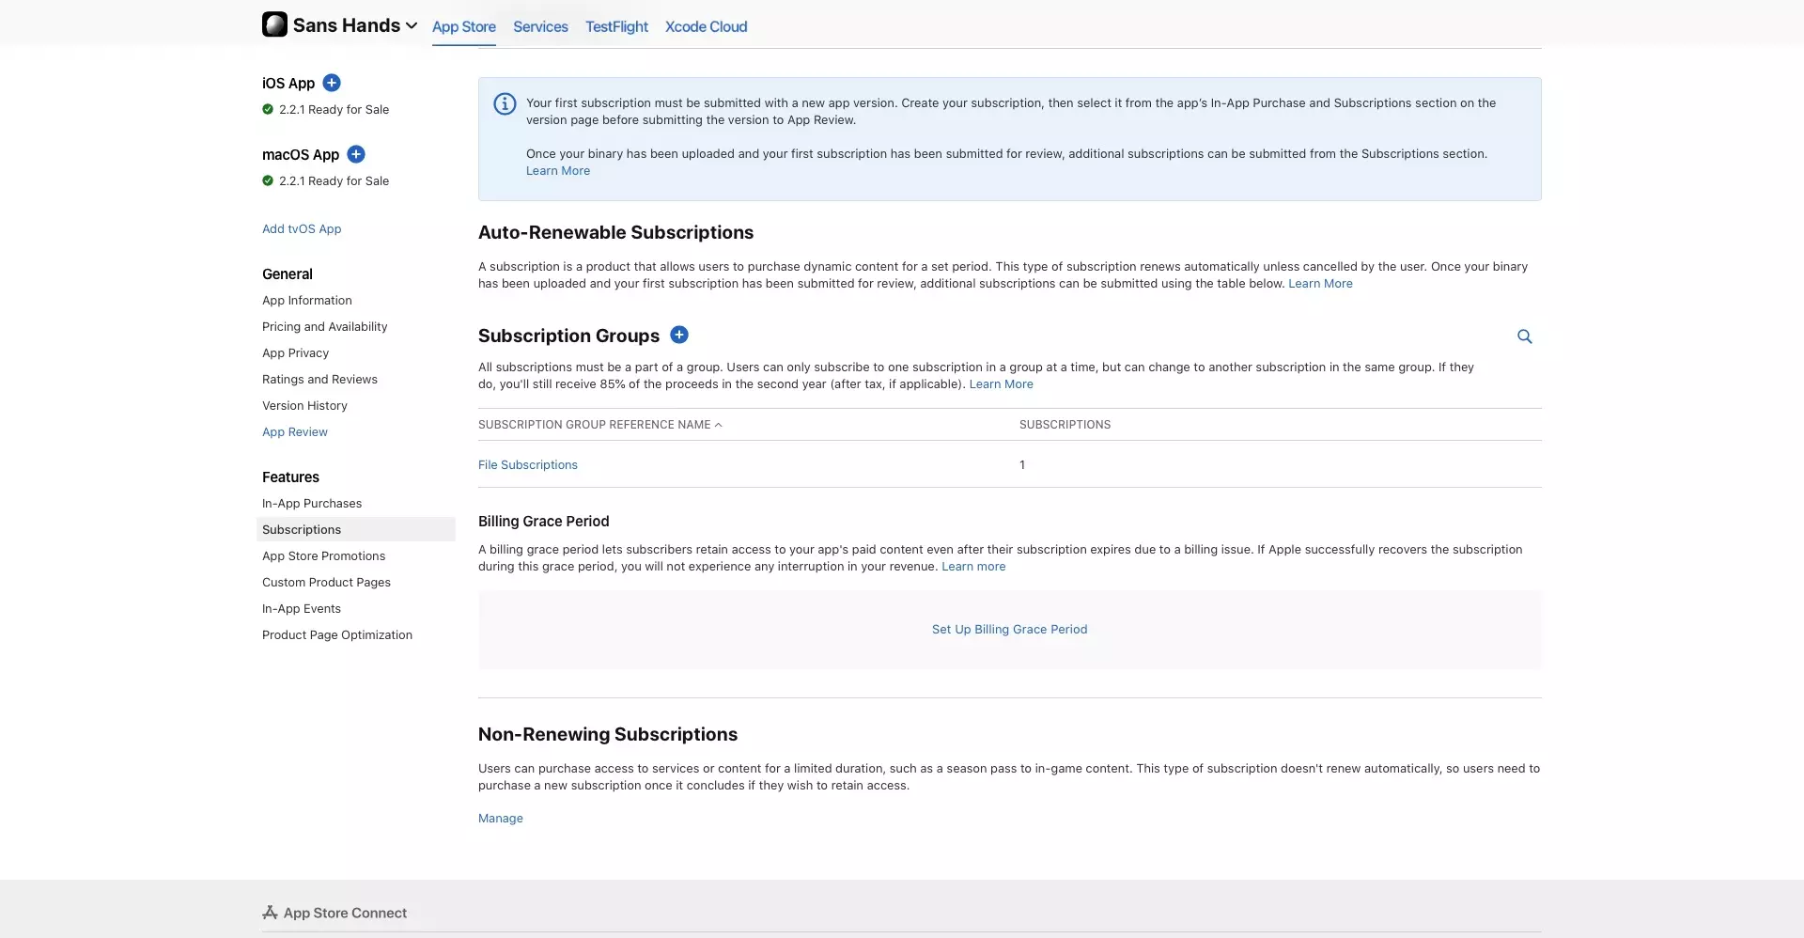Image resolution: width=1804 pixels, height=938 pixels.
Task: Add a new iOS App version
Action: click(x=332, y=83)
